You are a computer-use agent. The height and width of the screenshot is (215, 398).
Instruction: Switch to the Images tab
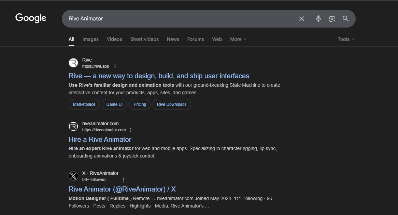click(90, 39)
